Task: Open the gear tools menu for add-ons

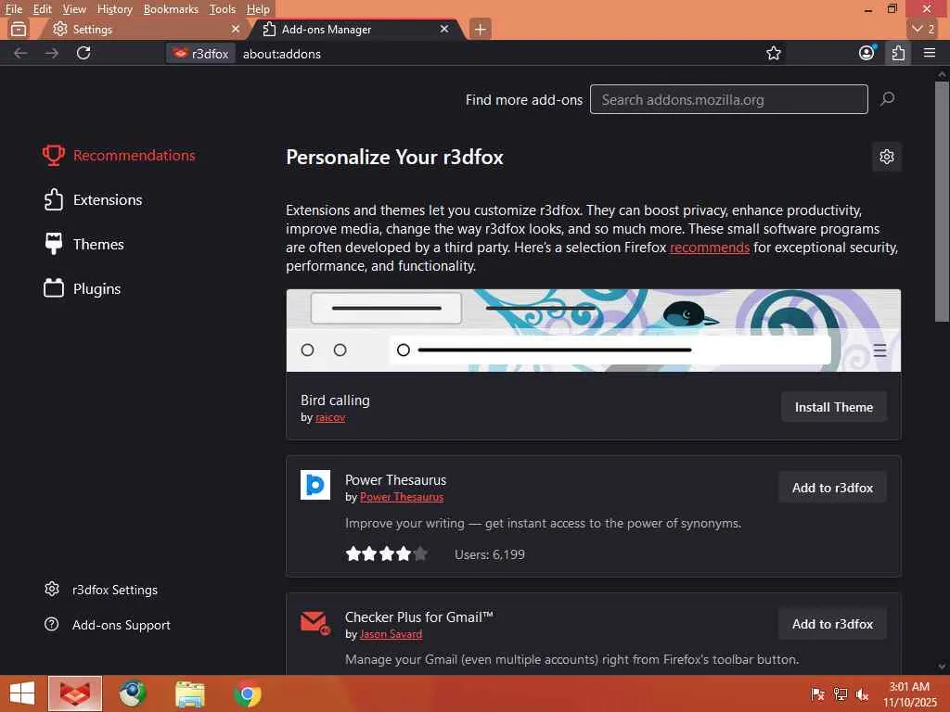Action: pos(886,157)
